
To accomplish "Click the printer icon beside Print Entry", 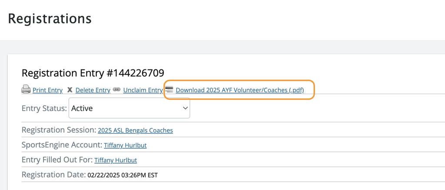I will point(26,90).
